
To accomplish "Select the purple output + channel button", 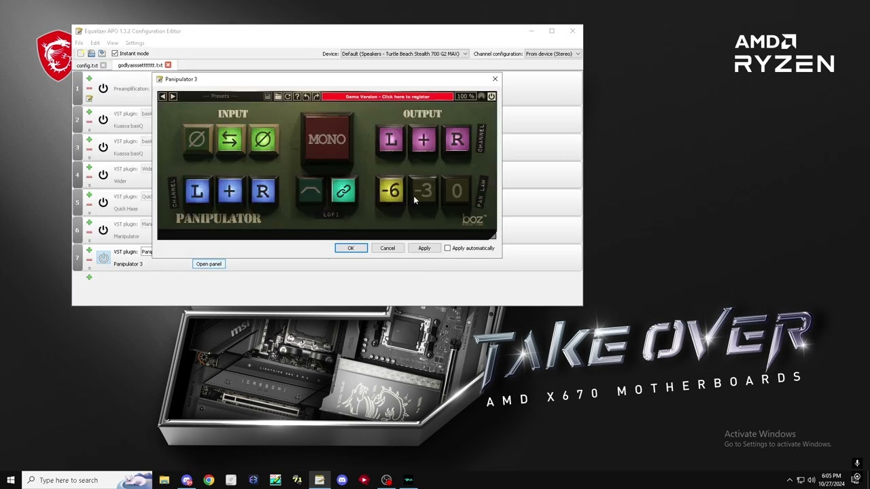I will click(x=423, y=140).
